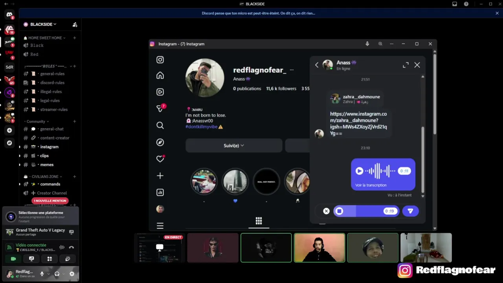Jump to 1 NOUVELLE MENTION
This screenshot has height=283, width=503.
click(50, 201)
